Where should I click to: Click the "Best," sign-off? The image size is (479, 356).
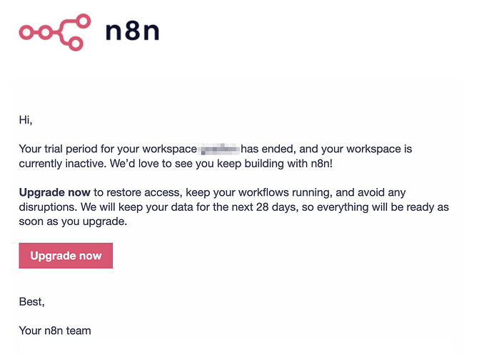click(32, 302)
